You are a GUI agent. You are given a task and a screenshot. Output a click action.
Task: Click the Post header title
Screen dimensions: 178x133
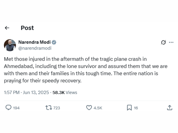point(27,28)
